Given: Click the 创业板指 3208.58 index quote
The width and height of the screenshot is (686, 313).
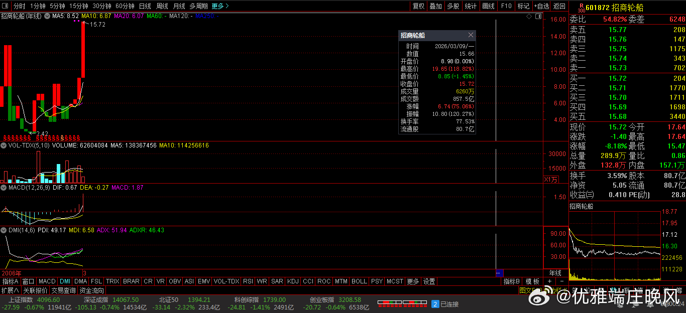Looking at the screenshot, I should click(335, 300).
